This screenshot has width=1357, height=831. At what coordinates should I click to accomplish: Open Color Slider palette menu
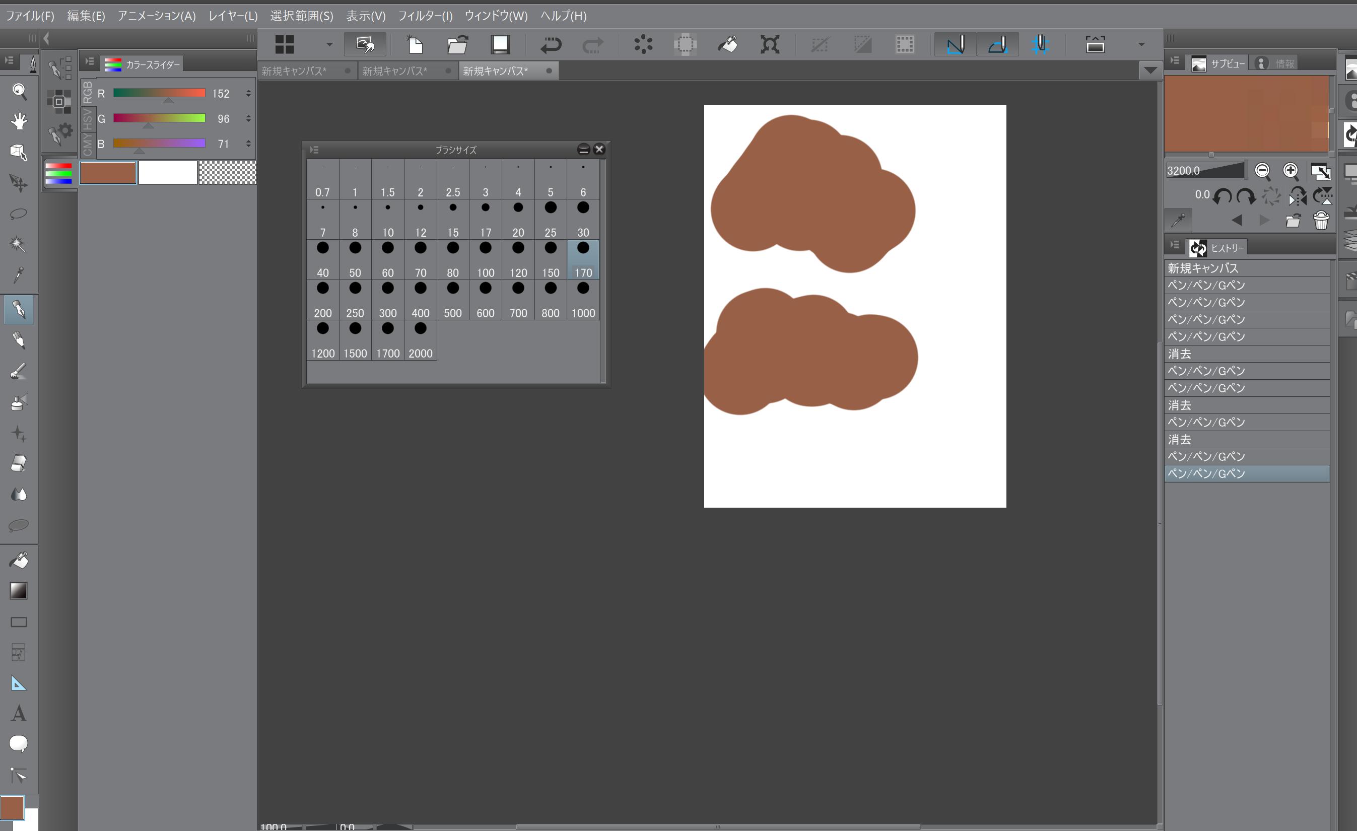89,61
